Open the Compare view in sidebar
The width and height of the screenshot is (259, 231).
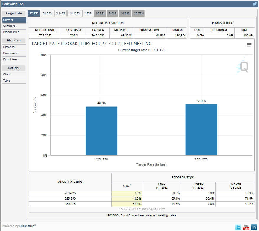click(x=14, y=26)
